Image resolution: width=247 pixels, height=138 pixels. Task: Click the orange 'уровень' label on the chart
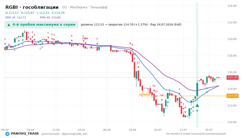pyautogui.click(x=144, y=94)
